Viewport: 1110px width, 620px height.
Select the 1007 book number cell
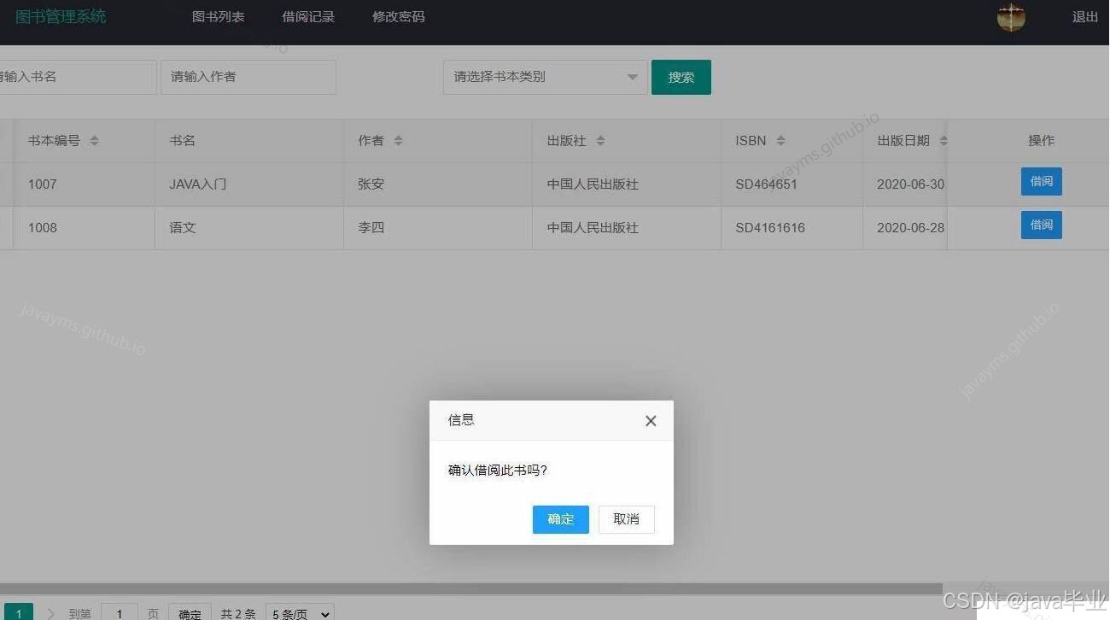tap(85, 184)
